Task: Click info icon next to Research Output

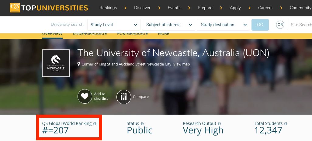Action: [x=220, y=124]
